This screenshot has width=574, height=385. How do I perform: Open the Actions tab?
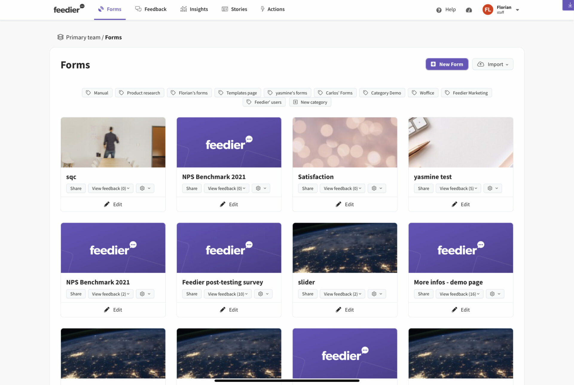pos(272,9)
